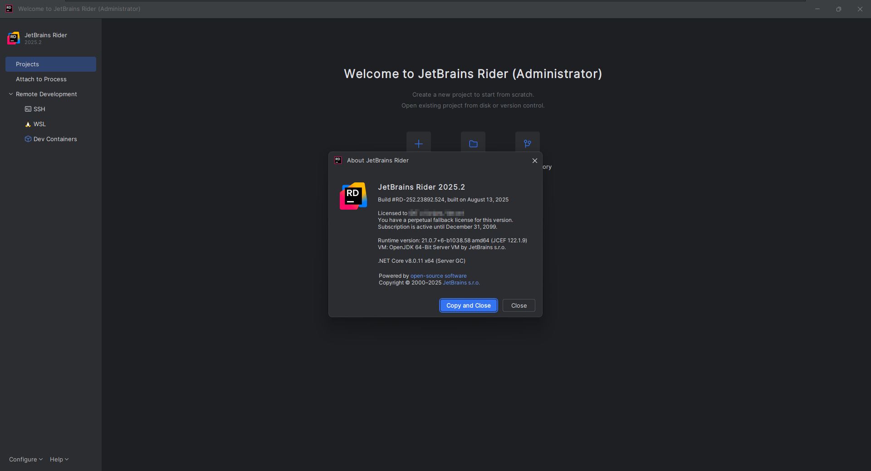The height and width of the screenshot is (471, 871).
Task: Dismiss About dialog with X icon
Action: tap(534, 161)
